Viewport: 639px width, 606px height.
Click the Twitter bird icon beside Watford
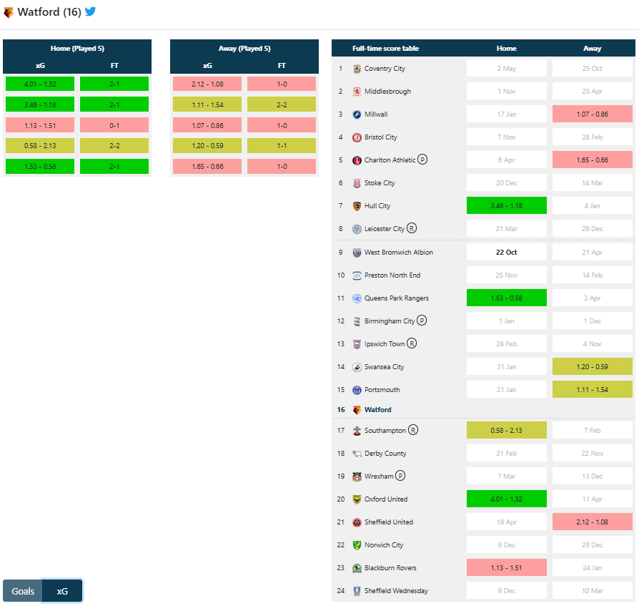[90, 12]
